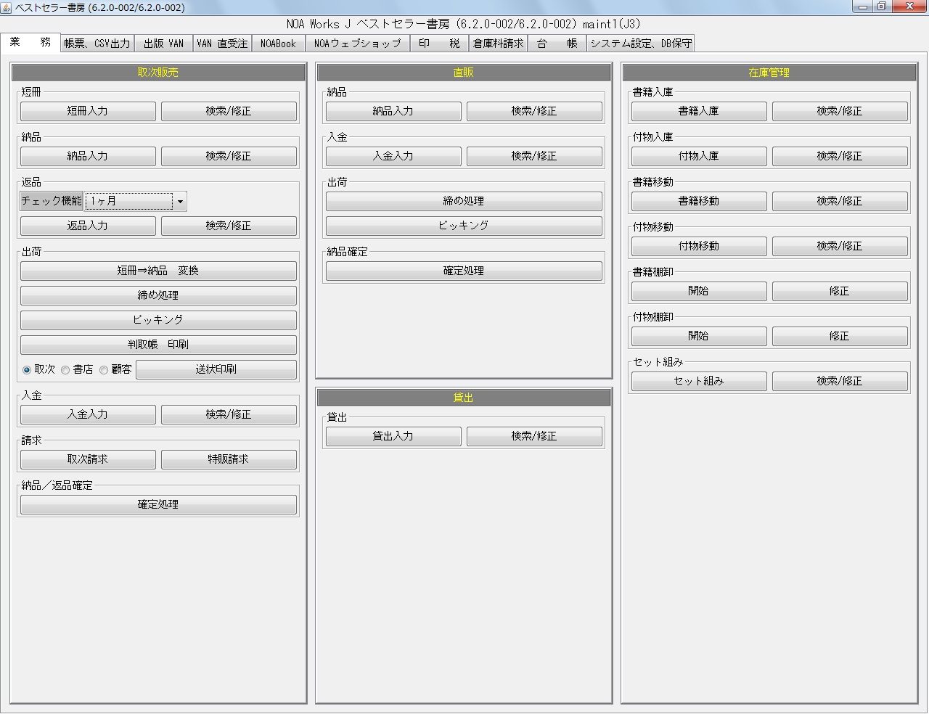Image resolution: width=929 pixels, height=714 pixels.
Task: Select the 取次 radio button
Action: click(27, 369)
